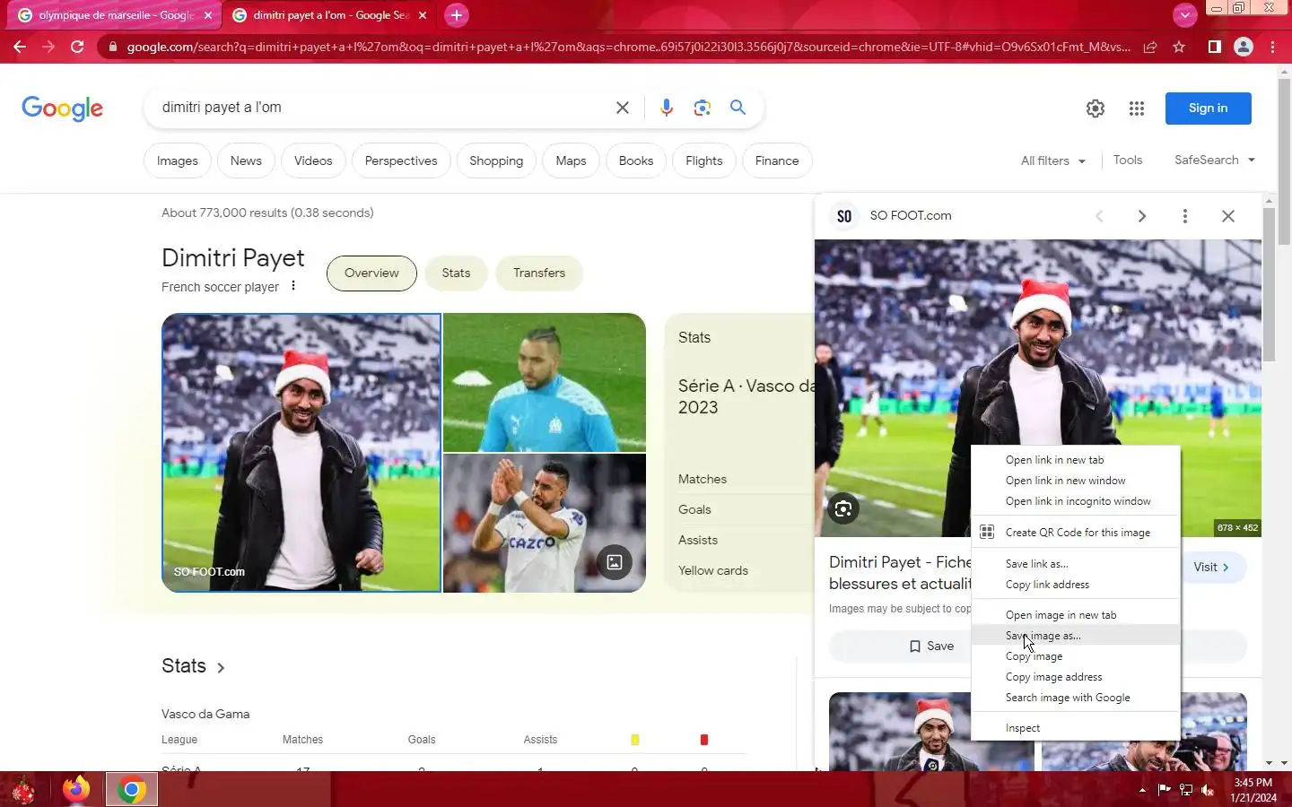Open more images icon on photo collage
Viewport: 1292px width, 807px height.
[615, 562]
